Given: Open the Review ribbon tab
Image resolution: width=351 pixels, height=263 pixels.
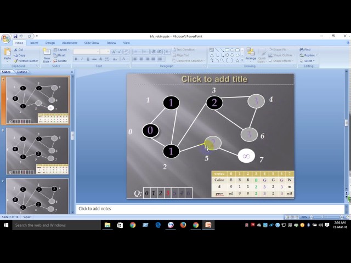Looking at the screenshot, I should [x=111, y=43].
